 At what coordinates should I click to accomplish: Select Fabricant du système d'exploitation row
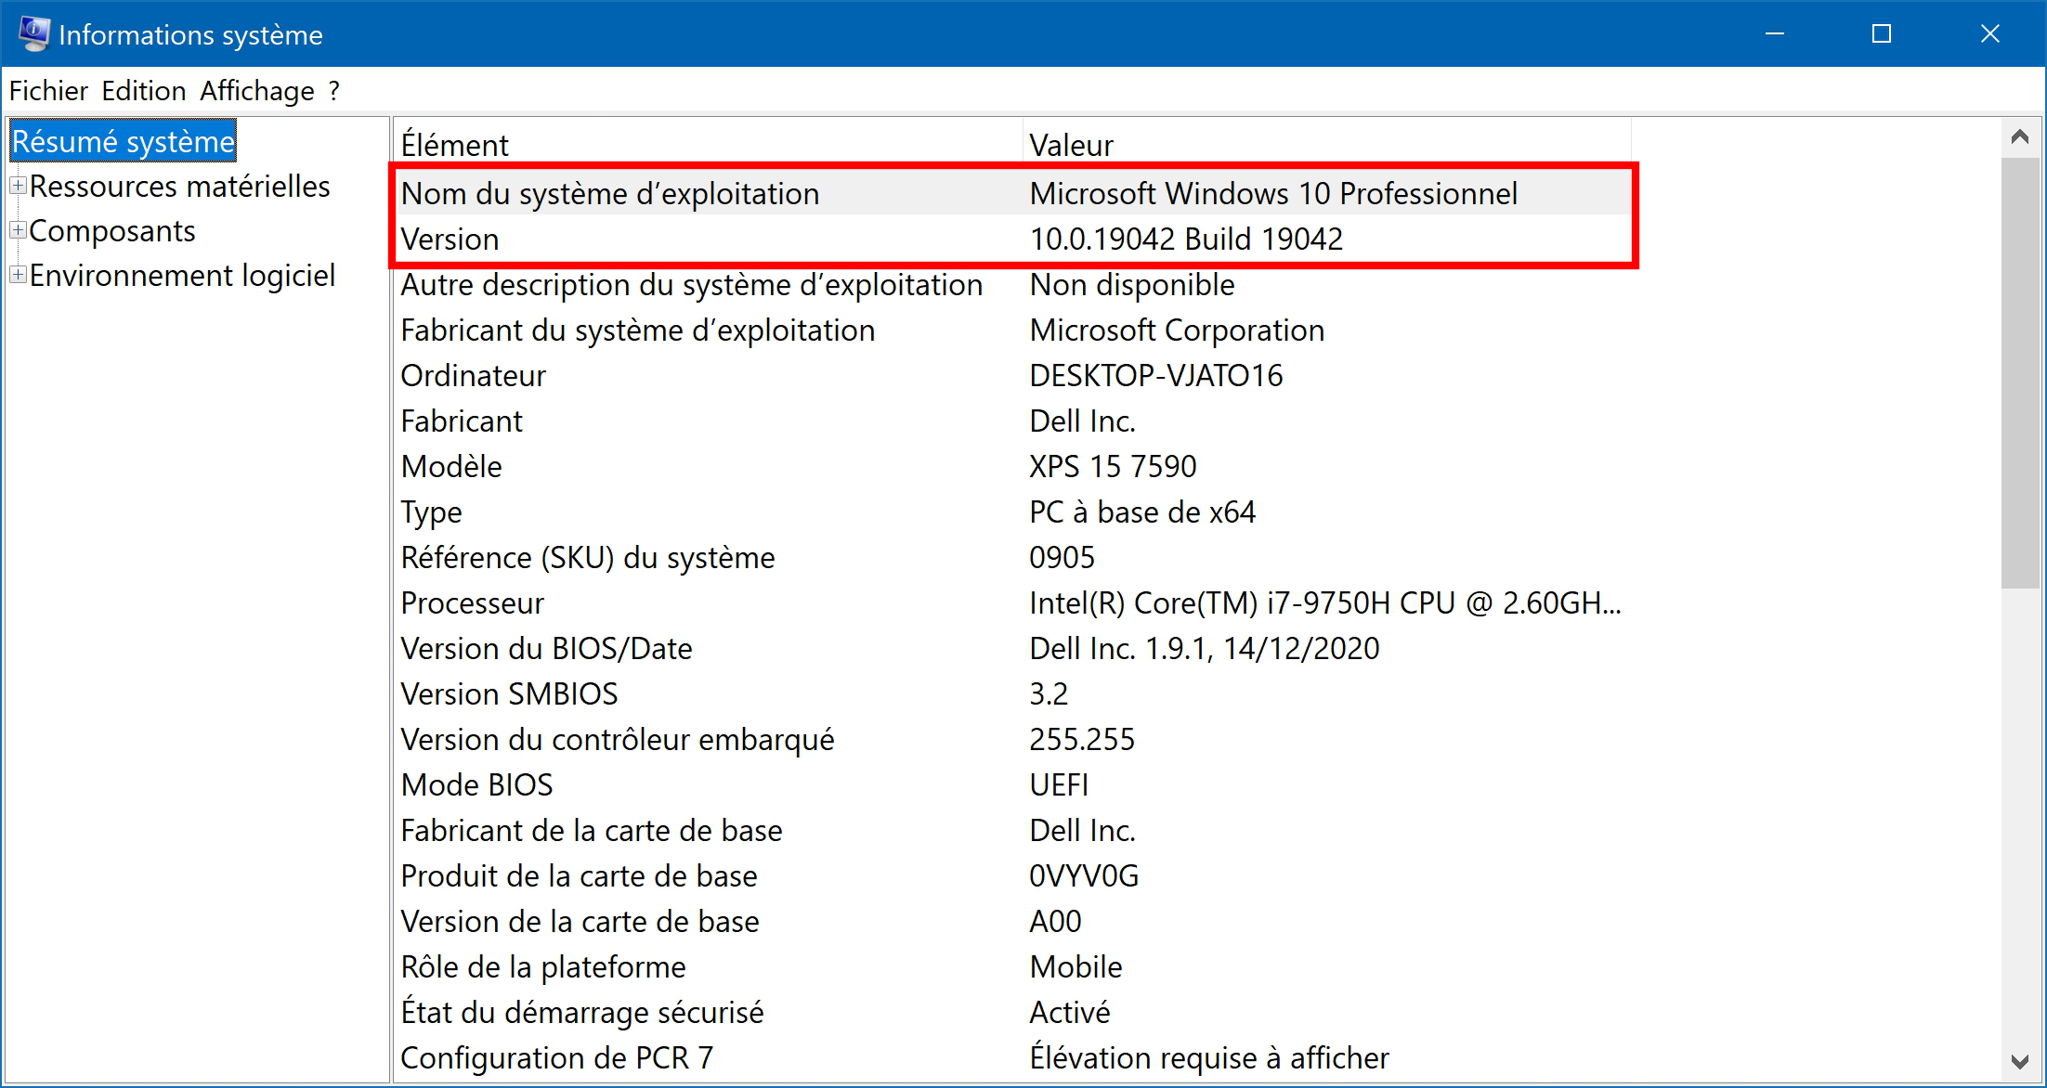point(1012,330)
